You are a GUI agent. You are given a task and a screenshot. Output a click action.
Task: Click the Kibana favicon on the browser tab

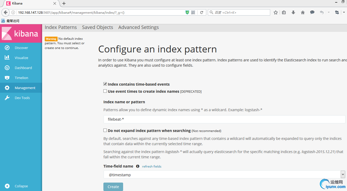tap(8, 3)
